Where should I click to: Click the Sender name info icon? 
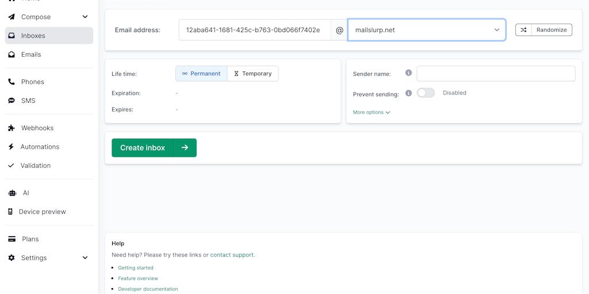pos(408,73)
